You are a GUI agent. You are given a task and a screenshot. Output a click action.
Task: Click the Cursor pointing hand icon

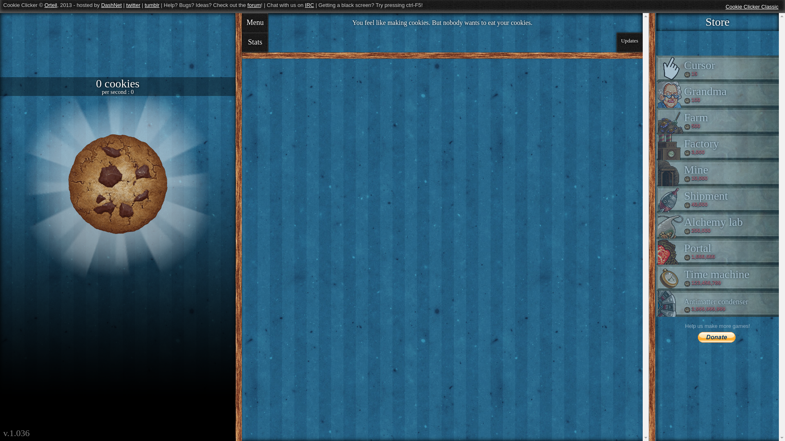pyautogui.click(x=670, y=68)
